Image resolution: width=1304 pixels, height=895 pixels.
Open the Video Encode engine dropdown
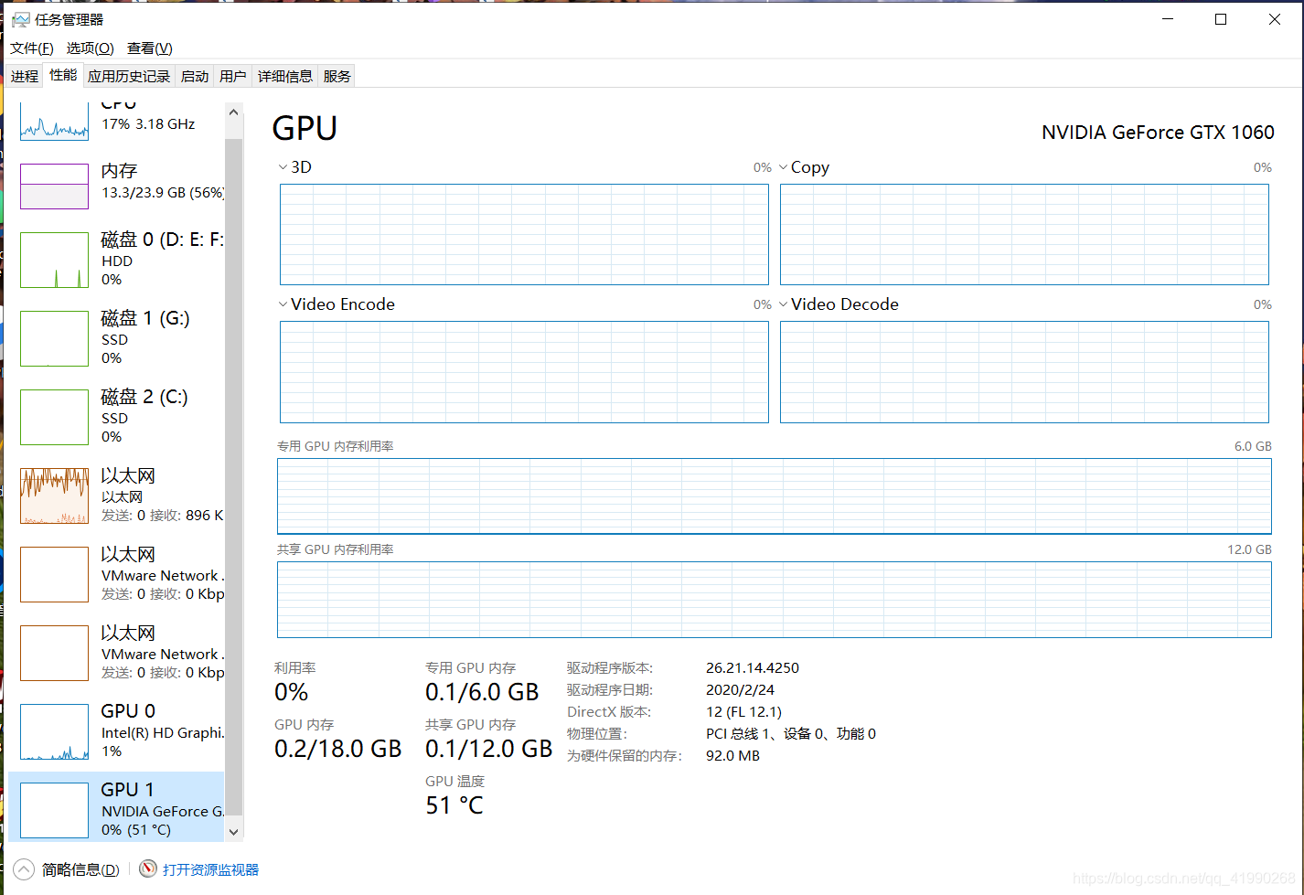[x=283, y=304]
